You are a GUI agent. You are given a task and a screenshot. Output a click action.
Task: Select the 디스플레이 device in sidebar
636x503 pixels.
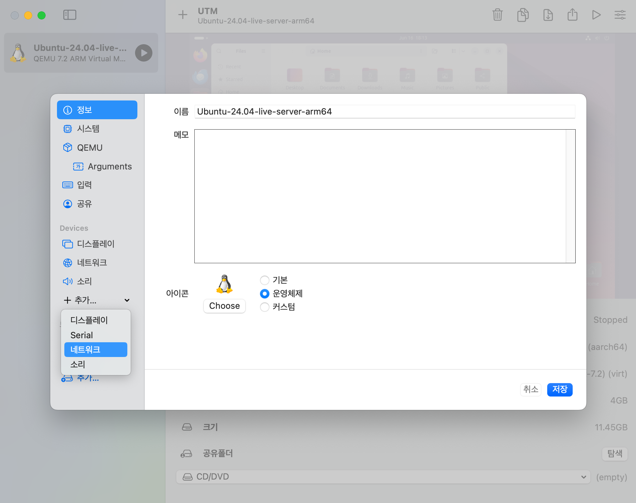[x=97, y=244]
